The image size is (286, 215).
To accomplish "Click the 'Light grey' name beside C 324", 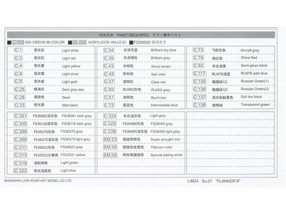I will pos(158,116).
